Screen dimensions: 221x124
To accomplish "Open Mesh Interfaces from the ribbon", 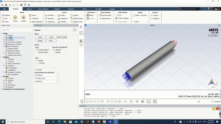I will [x=90, y=15].
